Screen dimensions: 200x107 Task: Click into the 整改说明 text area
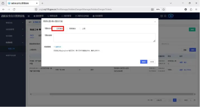[104, 38]
